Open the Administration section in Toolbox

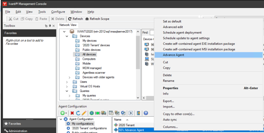point(29,131)
